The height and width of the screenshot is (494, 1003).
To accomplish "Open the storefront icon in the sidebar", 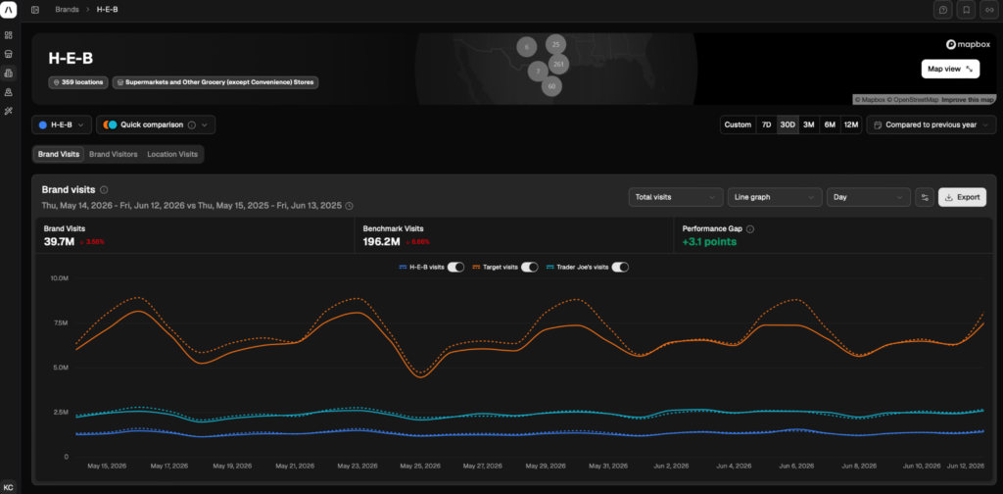I will click(9, 54).
